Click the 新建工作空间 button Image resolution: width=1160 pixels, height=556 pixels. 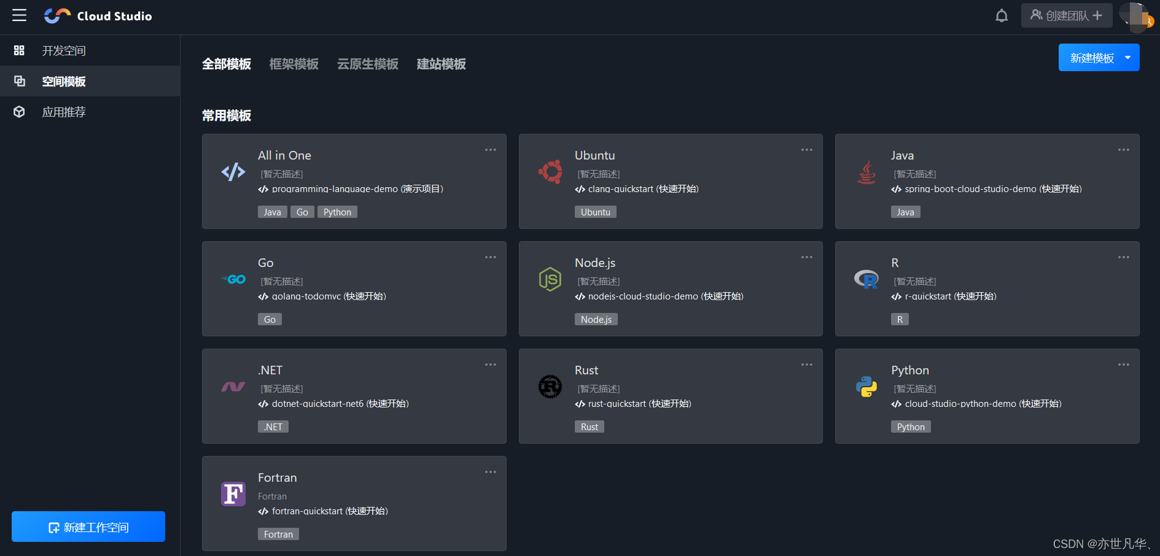click(x=88, y=527)
